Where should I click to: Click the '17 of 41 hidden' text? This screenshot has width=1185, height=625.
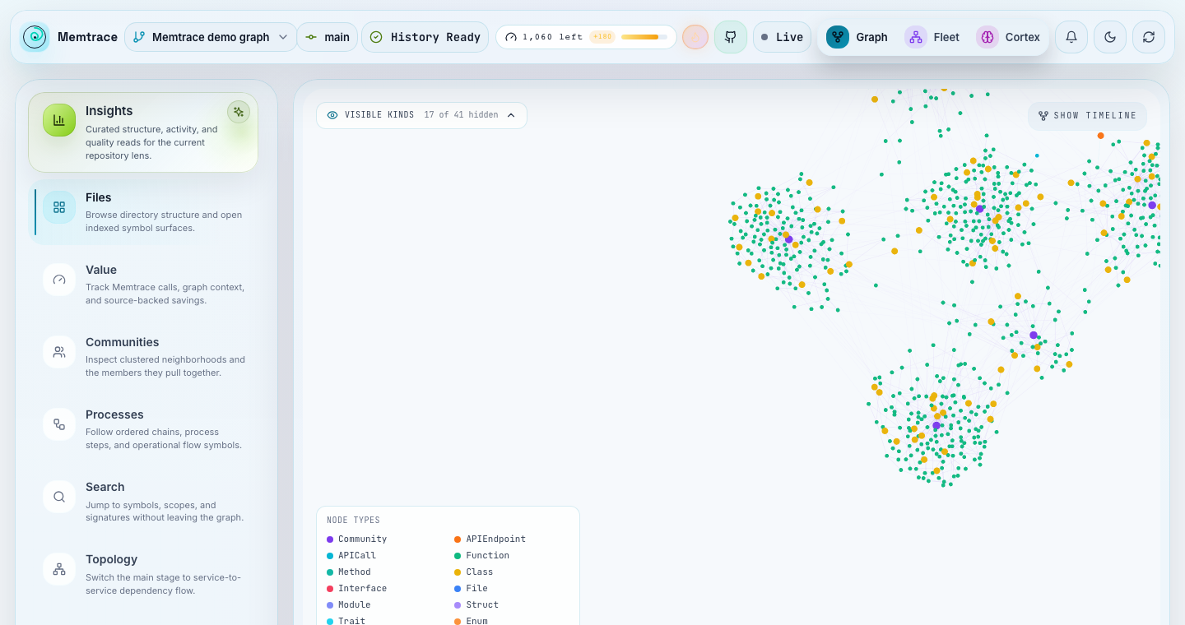tap(461, 115)
